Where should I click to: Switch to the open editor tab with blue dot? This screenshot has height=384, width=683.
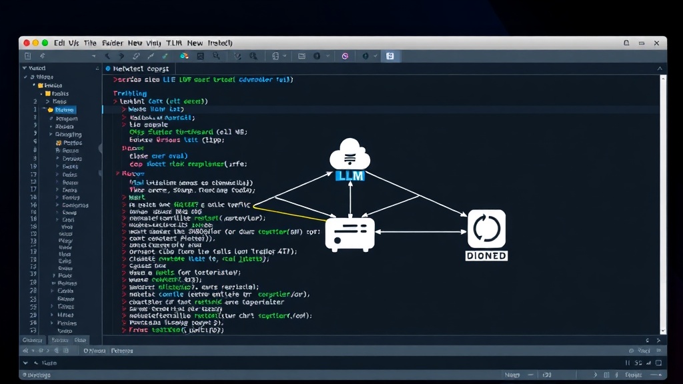[137, 69]
